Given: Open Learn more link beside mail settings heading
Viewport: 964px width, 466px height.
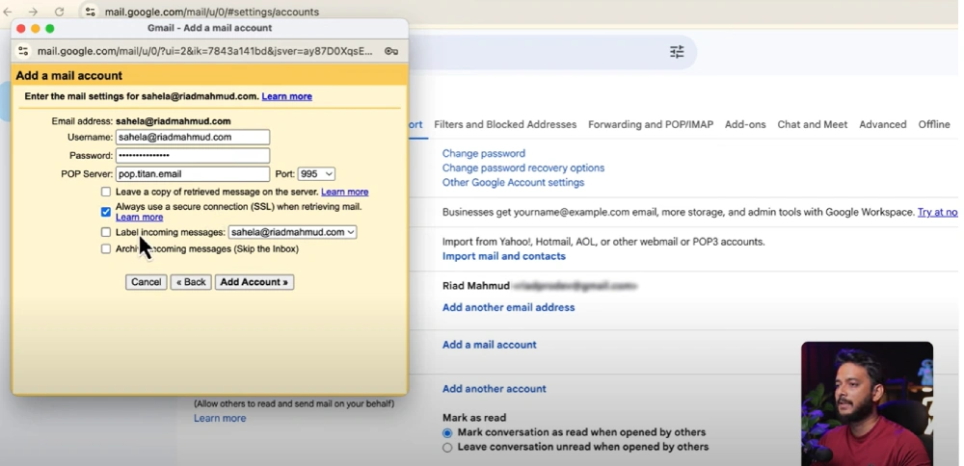Looking at the screenshot, I should (286, 96).
